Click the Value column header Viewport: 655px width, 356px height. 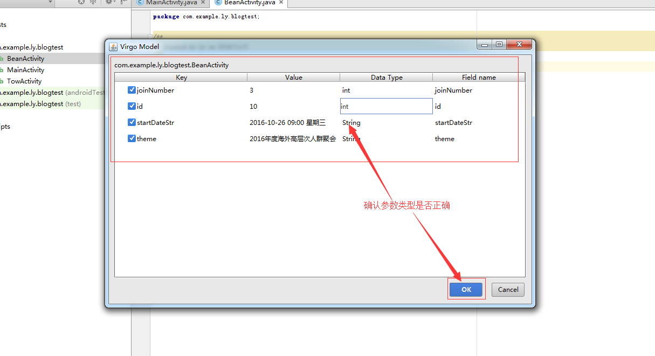click(294, 78)
